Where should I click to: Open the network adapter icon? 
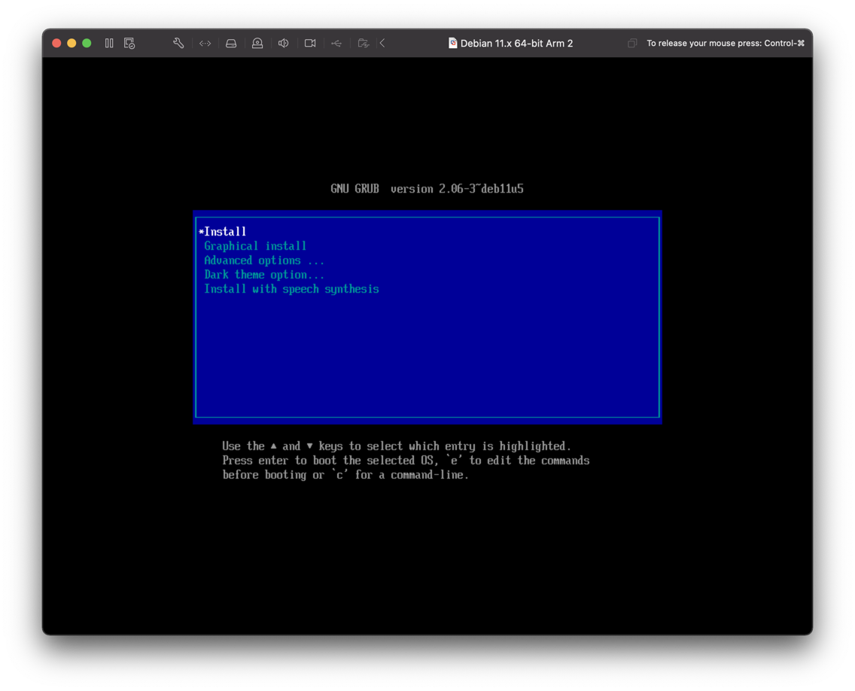[205, 43]
